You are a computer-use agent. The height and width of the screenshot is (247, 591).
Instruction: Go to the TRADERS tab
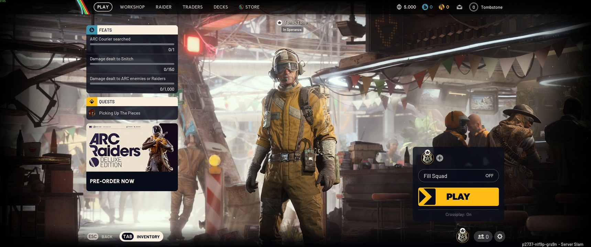coord(193,7)
